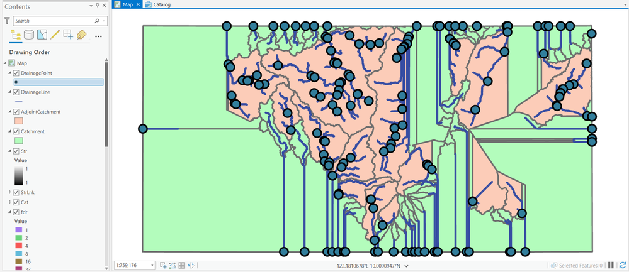Click the fdr value 16 brown swatch
This screenshot has width=629, height=272.
(x=18, y=261)
